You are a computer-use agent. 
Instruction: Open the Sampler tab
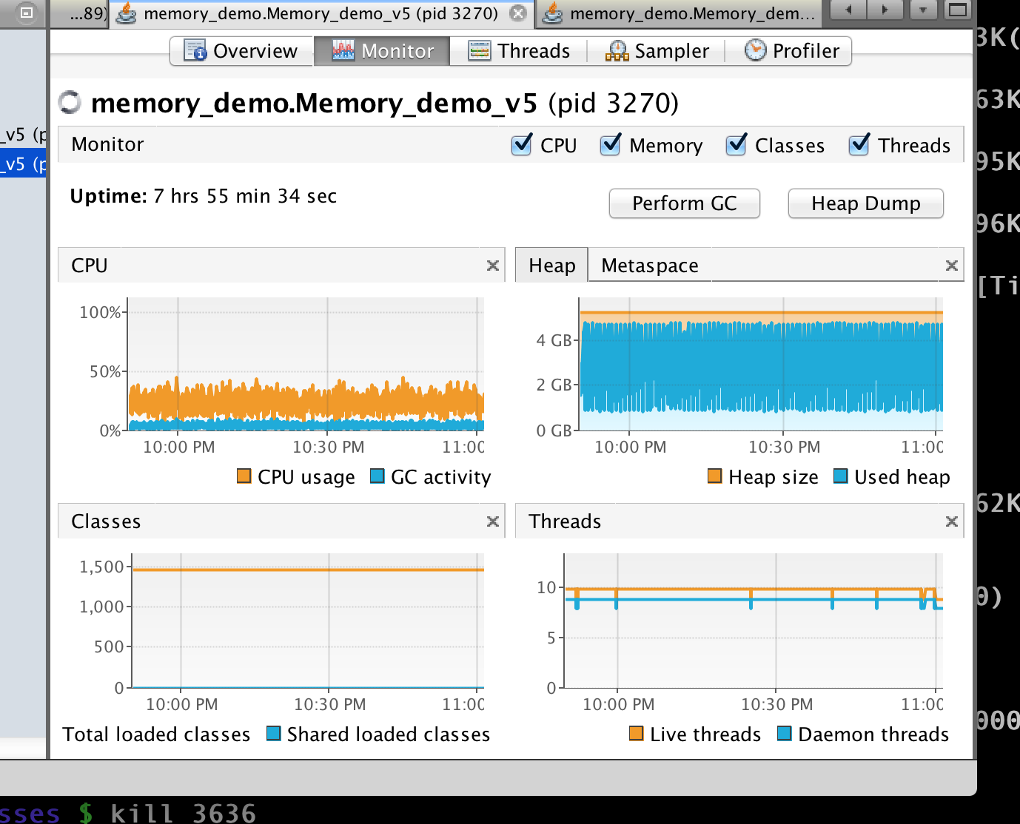(x=657, y=51)
